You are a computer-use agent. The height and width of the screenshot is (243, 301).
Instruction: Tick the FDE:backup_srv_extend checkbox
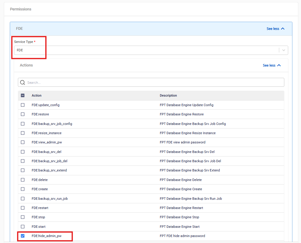click(23, 170)
